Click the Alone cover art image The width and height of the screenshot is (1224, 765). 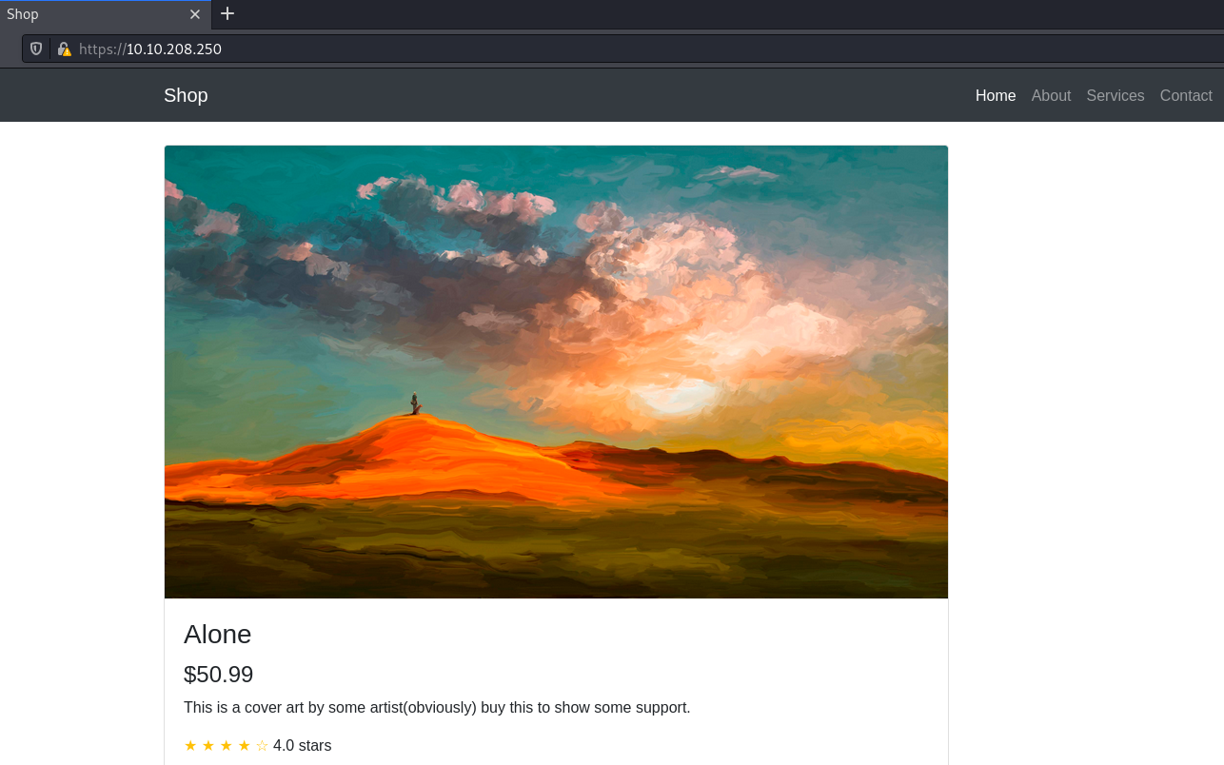556,371
